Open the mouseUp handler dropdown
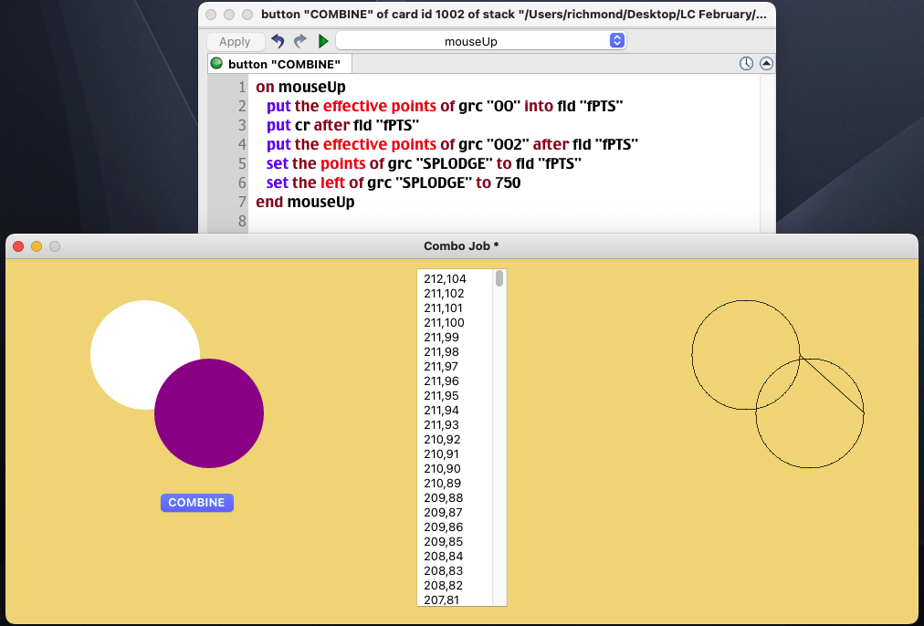The width and height of the screenshot is (924, 626). [480, 41]
